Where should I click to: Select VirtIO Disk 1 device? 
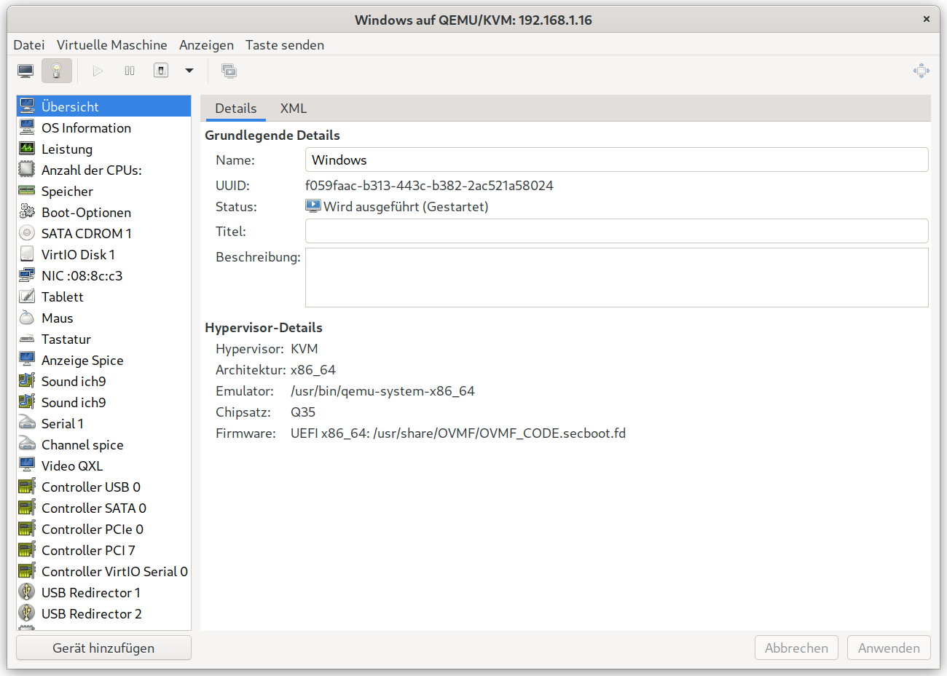point(78,255)
